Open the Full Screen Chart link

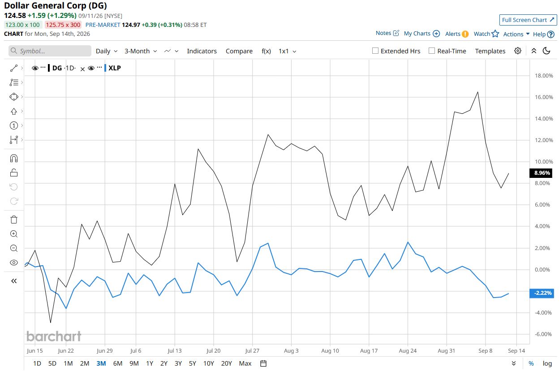(x=528, y=20)
